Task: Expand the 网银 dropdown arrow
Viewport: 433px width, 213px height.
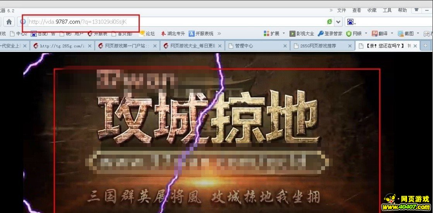Action: tap(366, 34)
